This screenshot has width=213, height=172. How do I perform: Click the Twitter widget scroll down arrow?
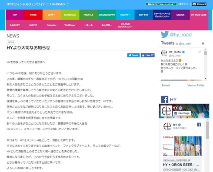206,79
